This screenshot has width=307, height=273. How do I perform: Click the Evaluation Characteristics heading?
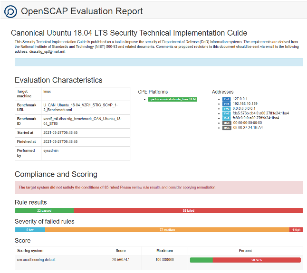click(58, 80)
